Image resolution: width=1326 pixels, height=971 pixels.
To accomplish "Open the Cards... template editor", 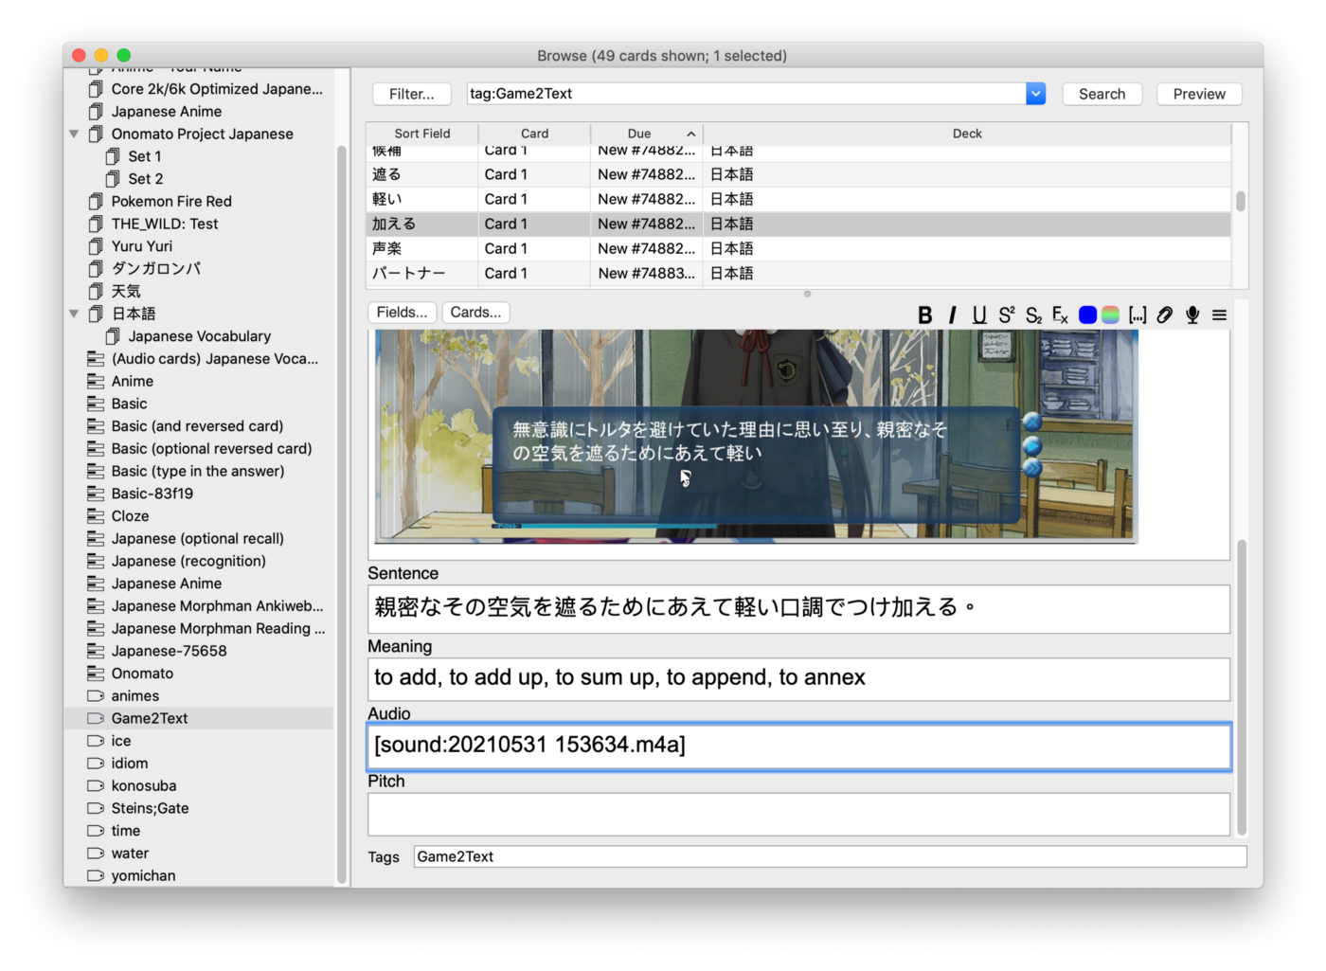I will pos(476,313).
